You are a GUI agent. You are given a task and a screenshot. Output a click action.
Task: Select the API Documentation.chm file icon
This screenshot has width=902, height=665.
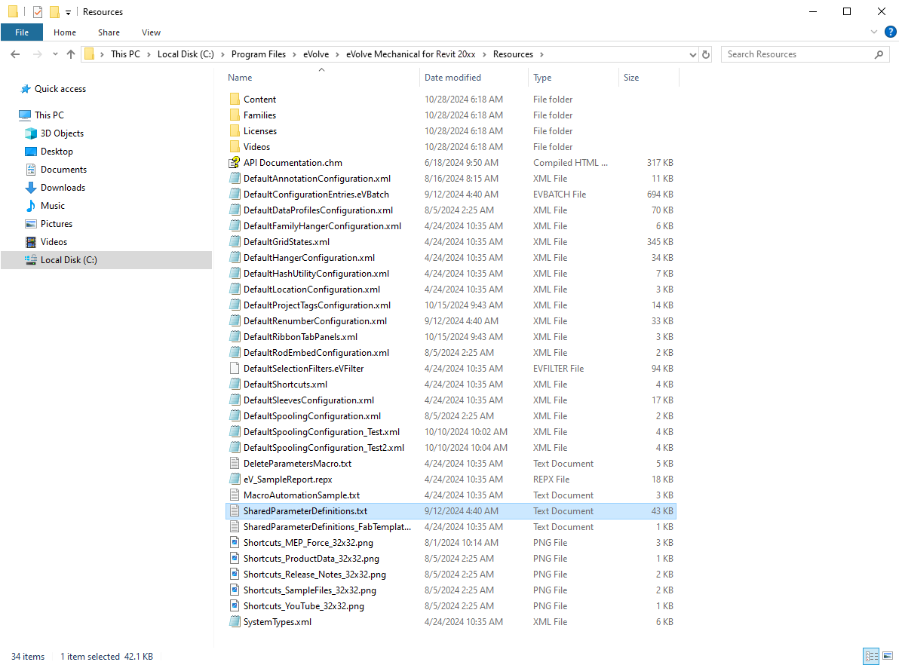[x=234, y=163]
